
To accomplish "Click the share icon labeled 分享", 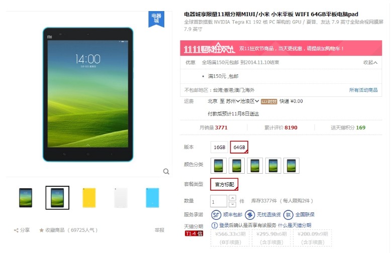I will tap(16, 230).
